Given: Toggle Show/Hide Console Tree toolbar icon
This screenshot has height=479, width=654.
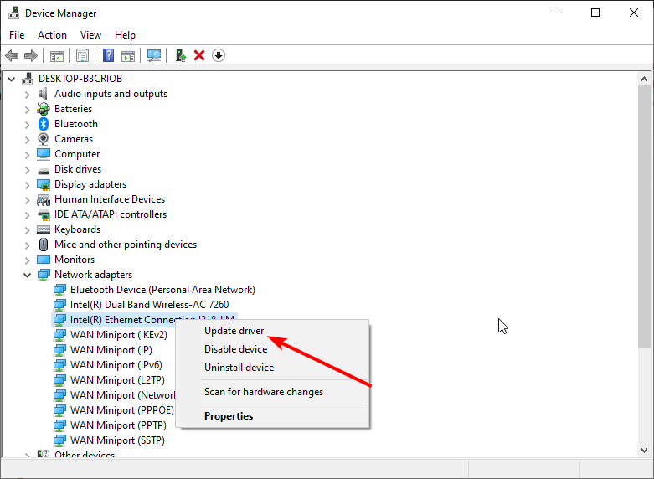Looking at the screenshot, I should point(57,55).
